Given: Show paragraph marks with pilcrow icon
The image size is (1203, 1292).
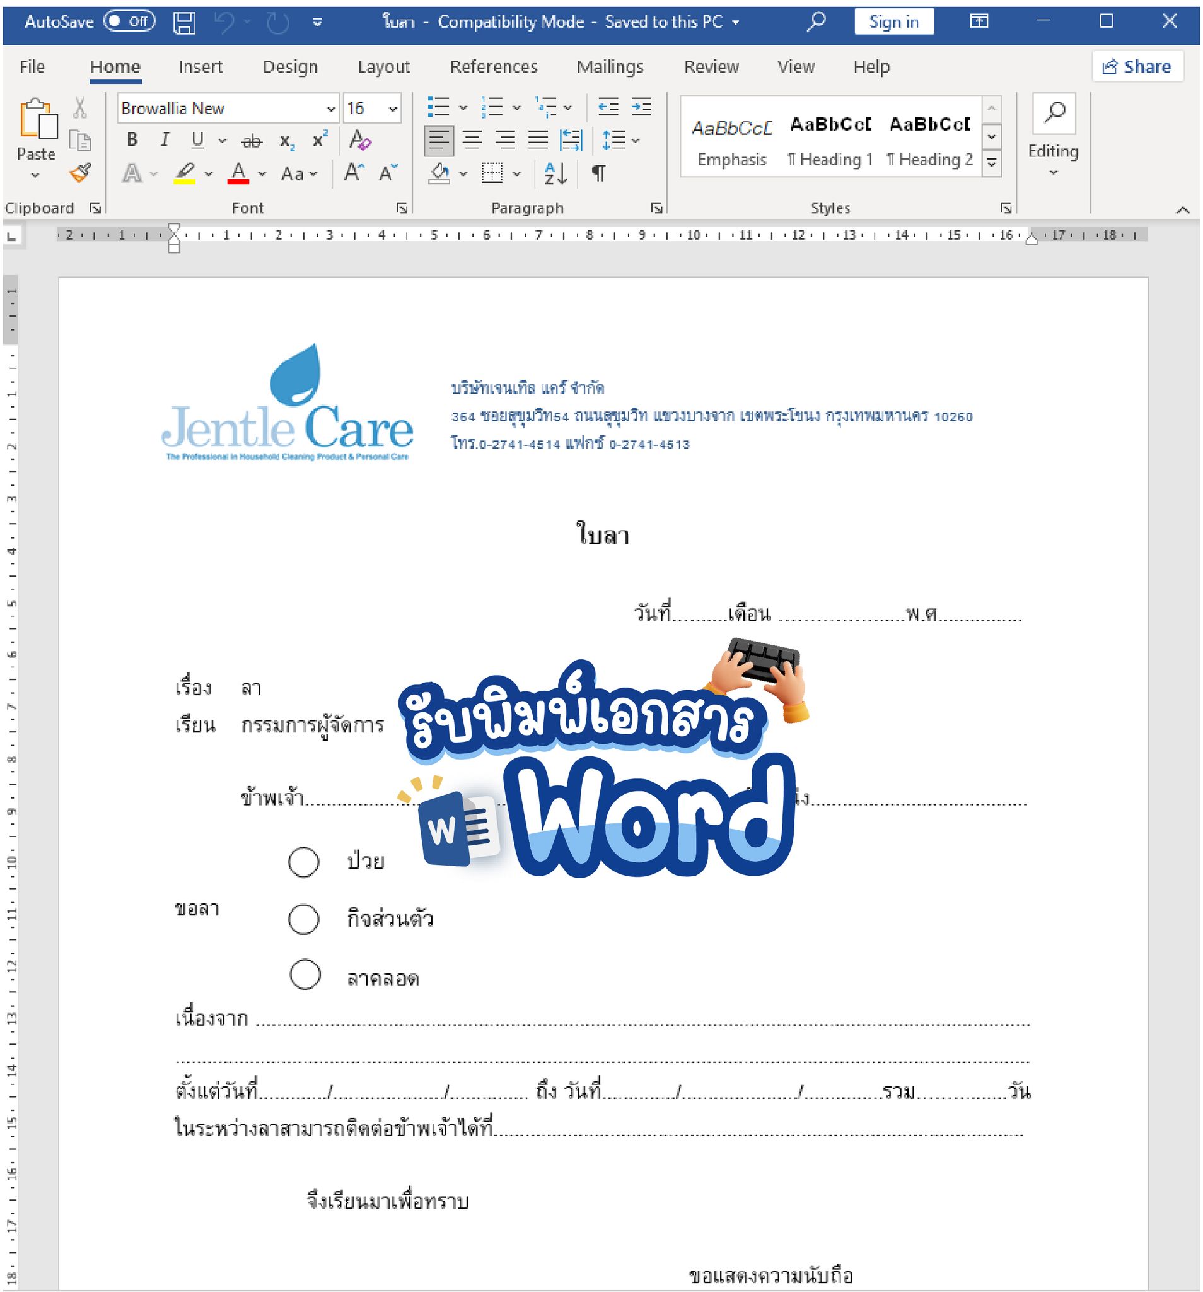Looking at the screenshot, I should pos(598,173).
